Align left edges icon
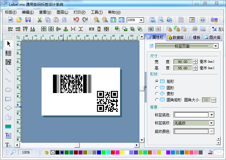This screenshot has width=226, height=160. [x=10, y=29]
